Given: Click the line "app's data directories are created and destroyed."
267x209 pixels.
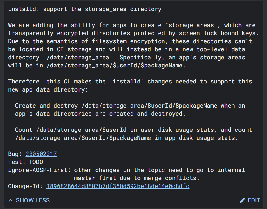Looking at the screenshot, I should [x=100, y=114].
